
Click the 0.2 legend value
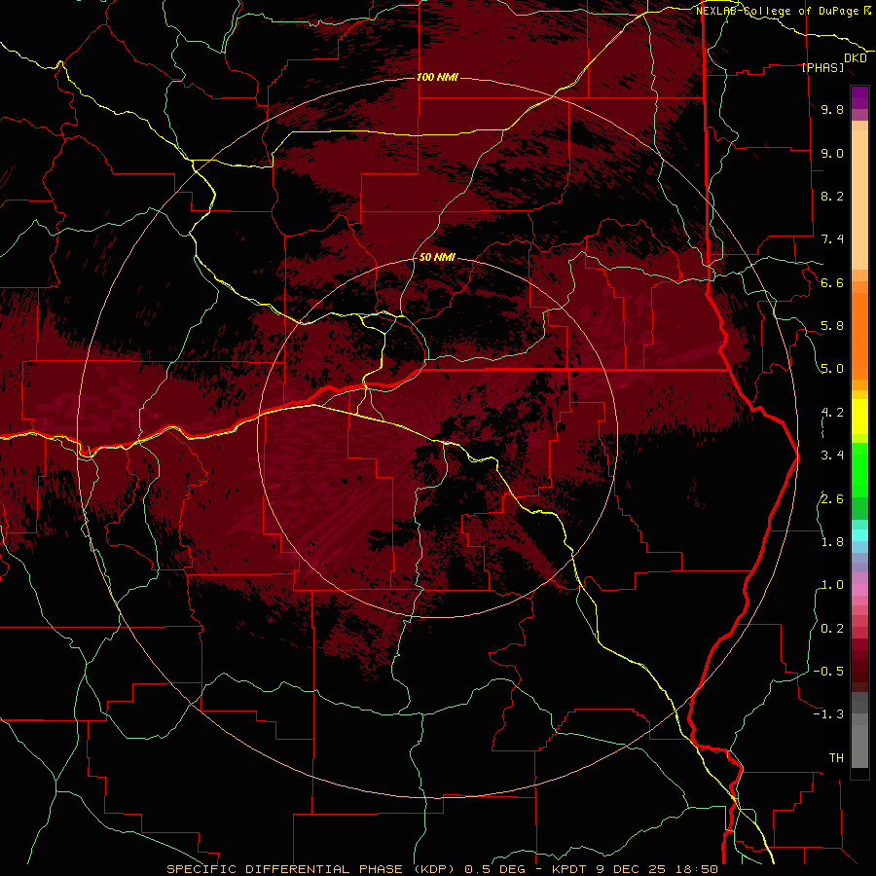click(x=832, y=629)
